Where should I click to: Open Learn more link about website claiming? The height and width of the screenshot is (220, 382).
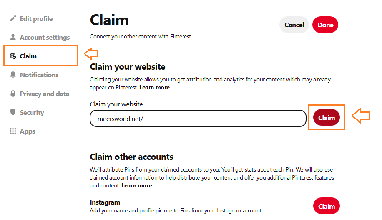[154, 88]
